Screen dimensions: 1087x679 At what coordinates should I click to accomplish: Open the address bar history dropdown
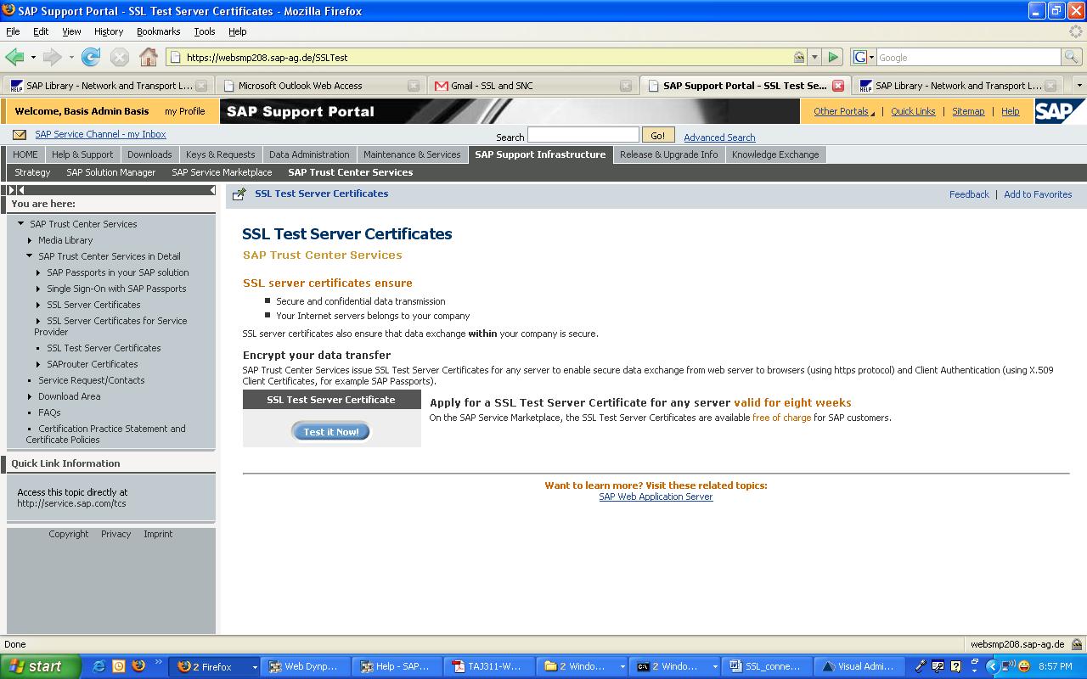coord(814,57)
